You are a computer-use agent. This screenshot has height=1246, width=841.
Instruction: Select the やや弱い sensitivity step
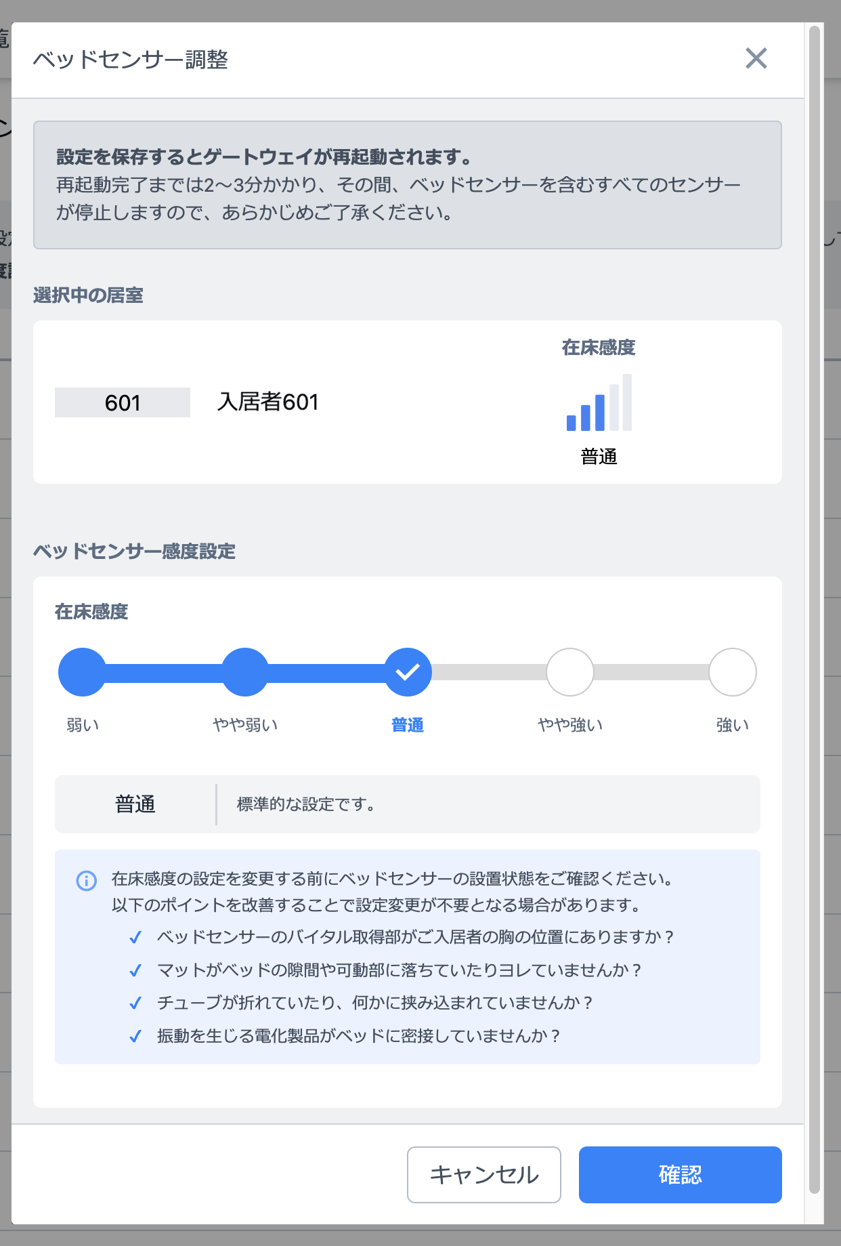click(x=245, y=672)
